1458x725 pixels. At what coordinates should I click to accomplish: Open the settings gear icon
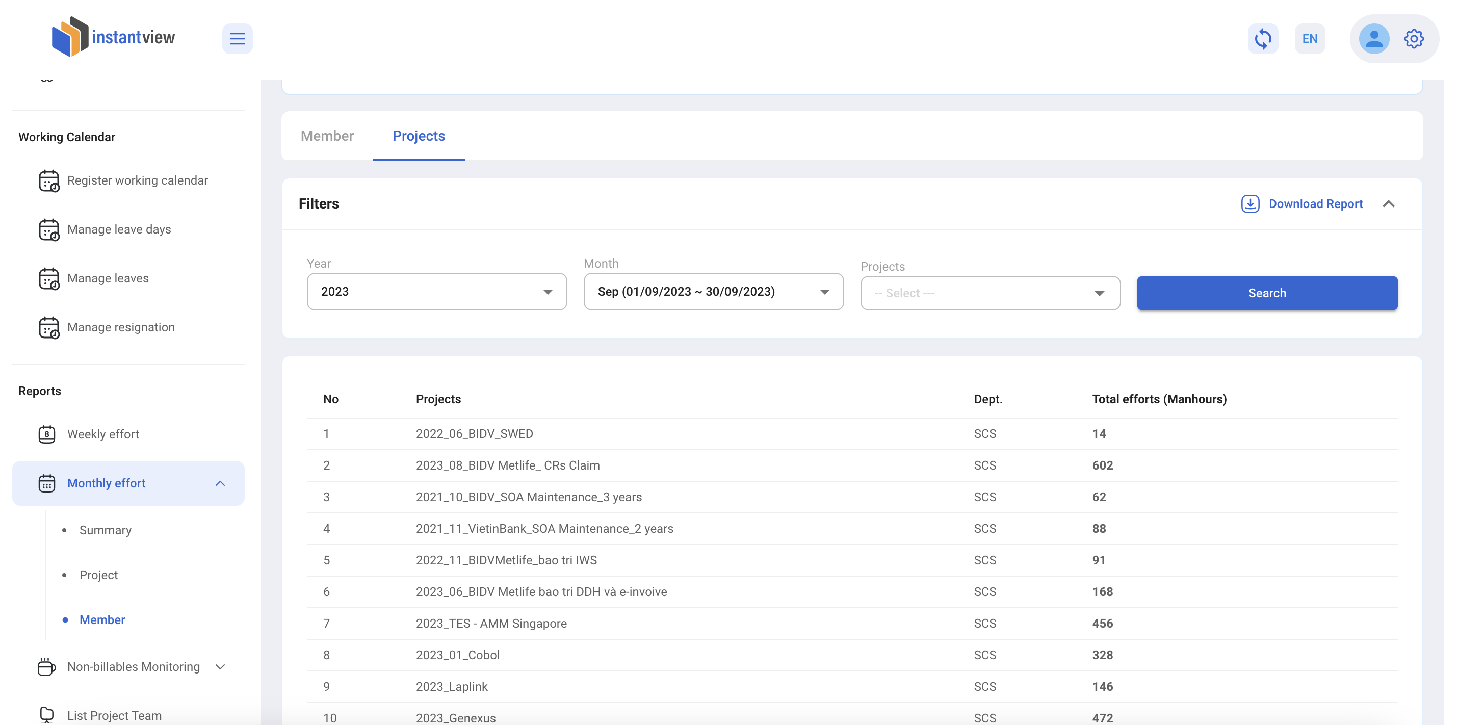[x=1413, y=38]
